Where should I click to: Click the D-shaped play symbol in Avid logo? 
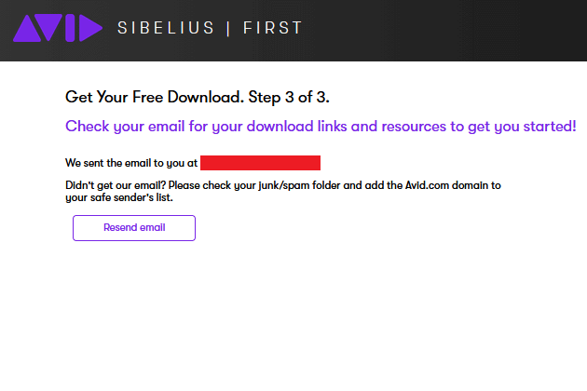pyautogui.click(x=90, y=28)
